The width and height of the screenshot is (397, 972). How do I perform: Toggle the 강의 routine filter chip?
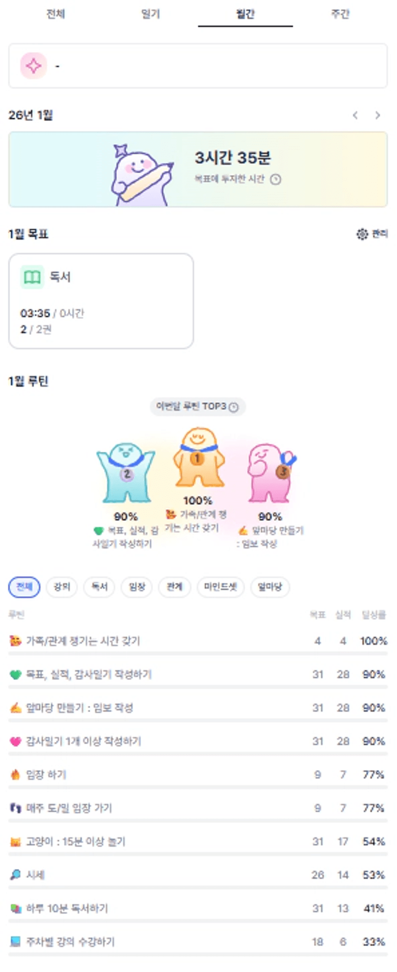(61, 587)
